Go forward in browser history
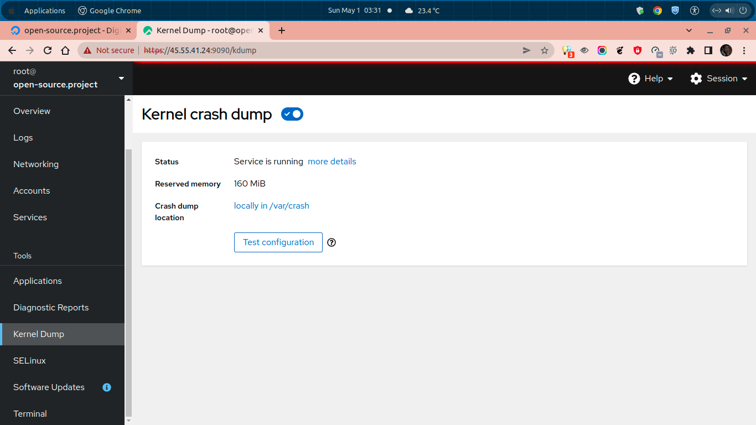756x425 pixels. point(30,50)
